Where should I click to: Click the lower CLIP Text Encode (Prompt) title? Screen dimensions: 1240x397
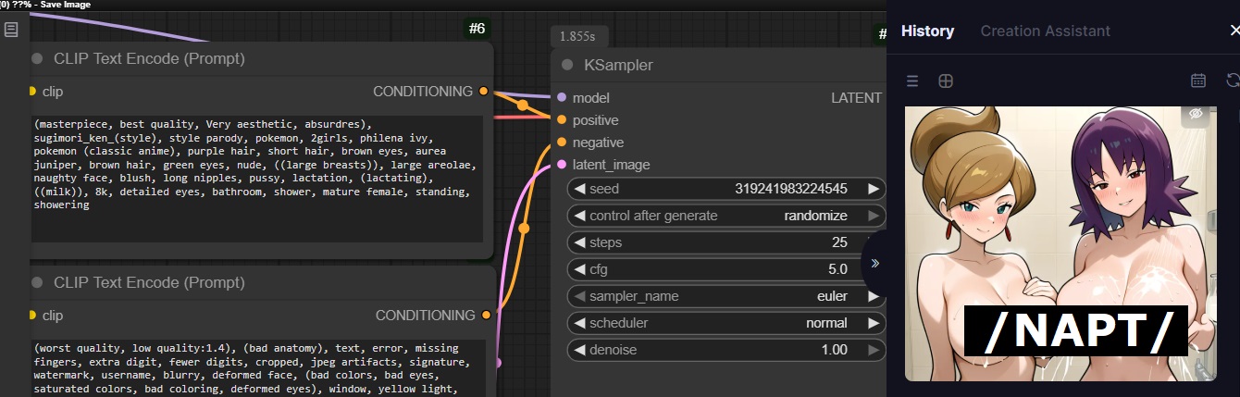[x=149, y=282]
